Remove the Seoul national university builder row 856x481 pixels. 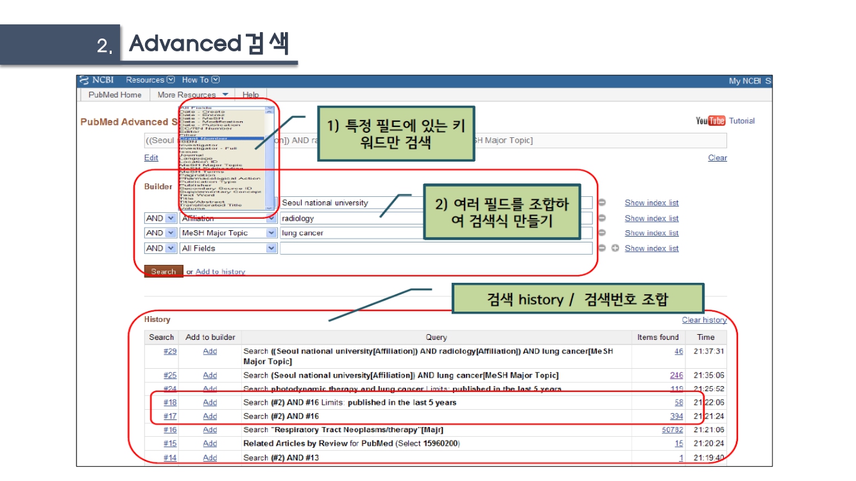tap(602, 203)
